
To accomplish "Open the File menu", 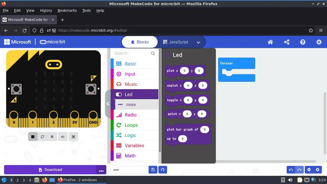I will coord(5,10).
